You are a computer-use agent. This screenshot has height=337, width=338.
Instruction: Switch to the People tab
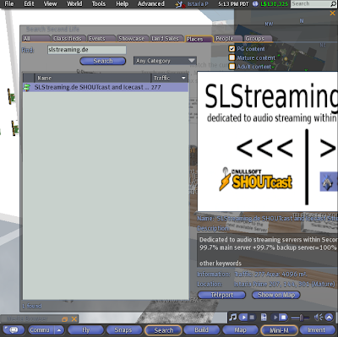coord(228,39)
